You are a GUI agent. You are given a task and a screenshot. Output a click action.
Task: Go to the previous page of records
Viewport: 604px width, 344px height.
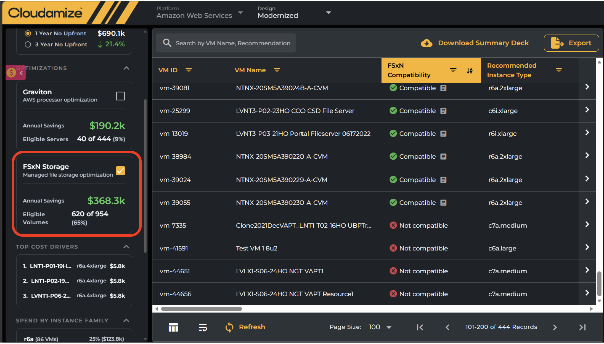pos(447,327)
